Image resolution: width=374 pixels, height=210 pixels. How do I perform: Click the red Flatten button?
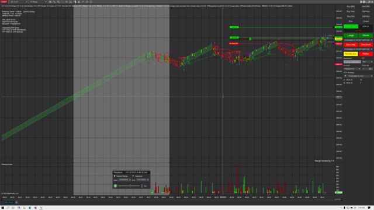(366, 54)
